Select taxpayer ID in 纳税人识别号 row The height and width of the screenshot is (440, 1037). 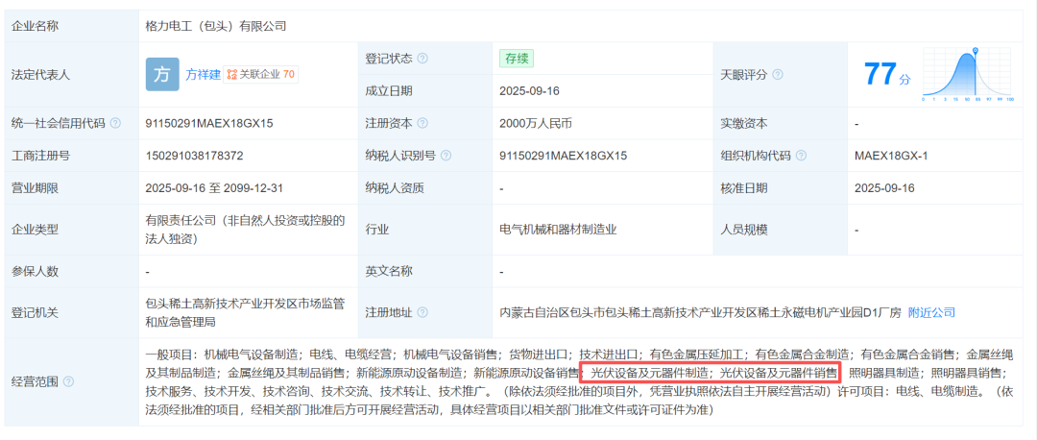coord(563,156)
